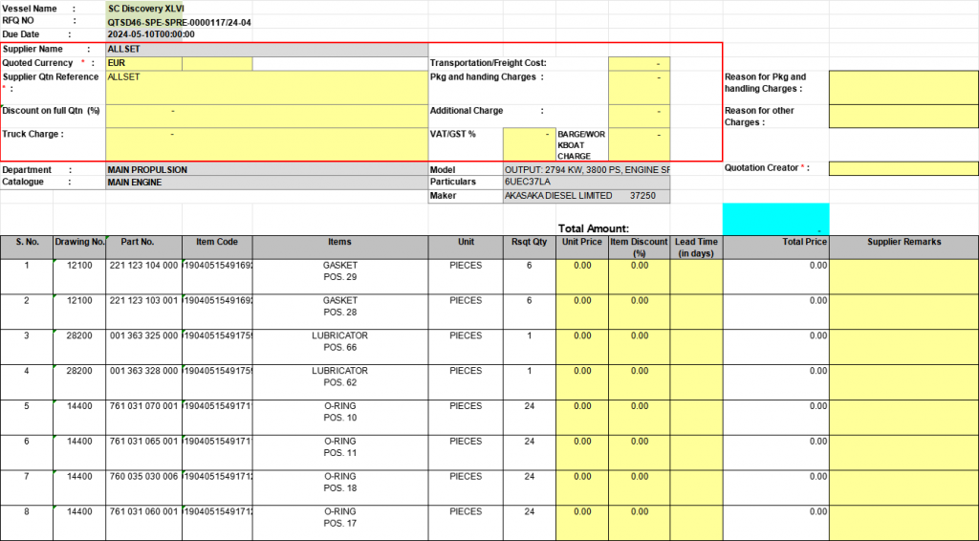The height and width of the screenshot is (541, 979).
Task: Click the Additional Charge value cell
Action: click(639, 116)
